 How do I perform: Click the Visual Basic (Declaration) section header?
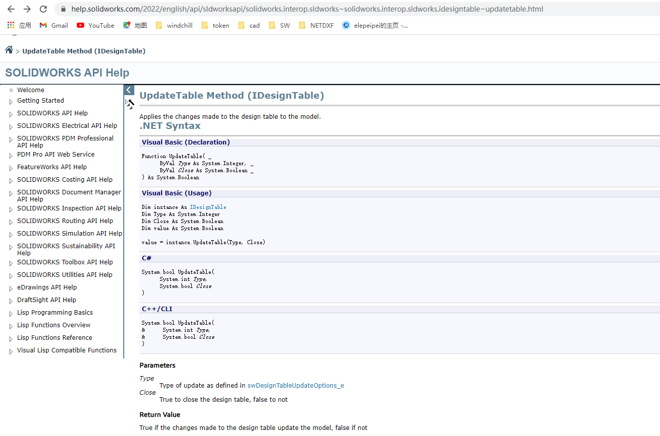click(x=186, y=142)
